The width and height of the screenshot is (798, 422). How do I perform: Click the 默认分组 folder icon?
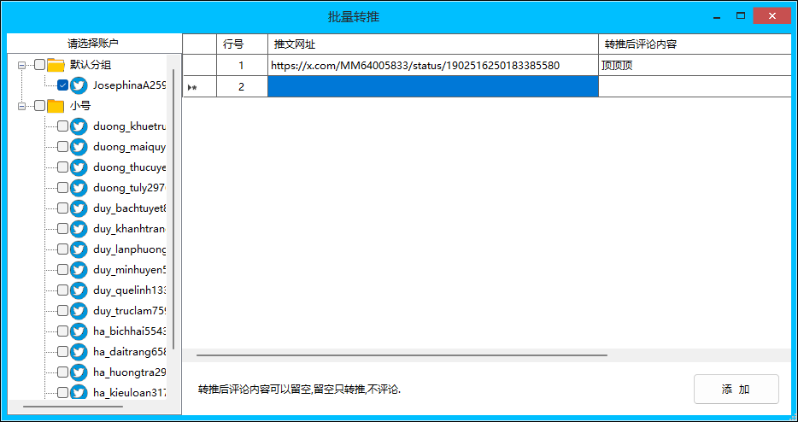(56, 65)
